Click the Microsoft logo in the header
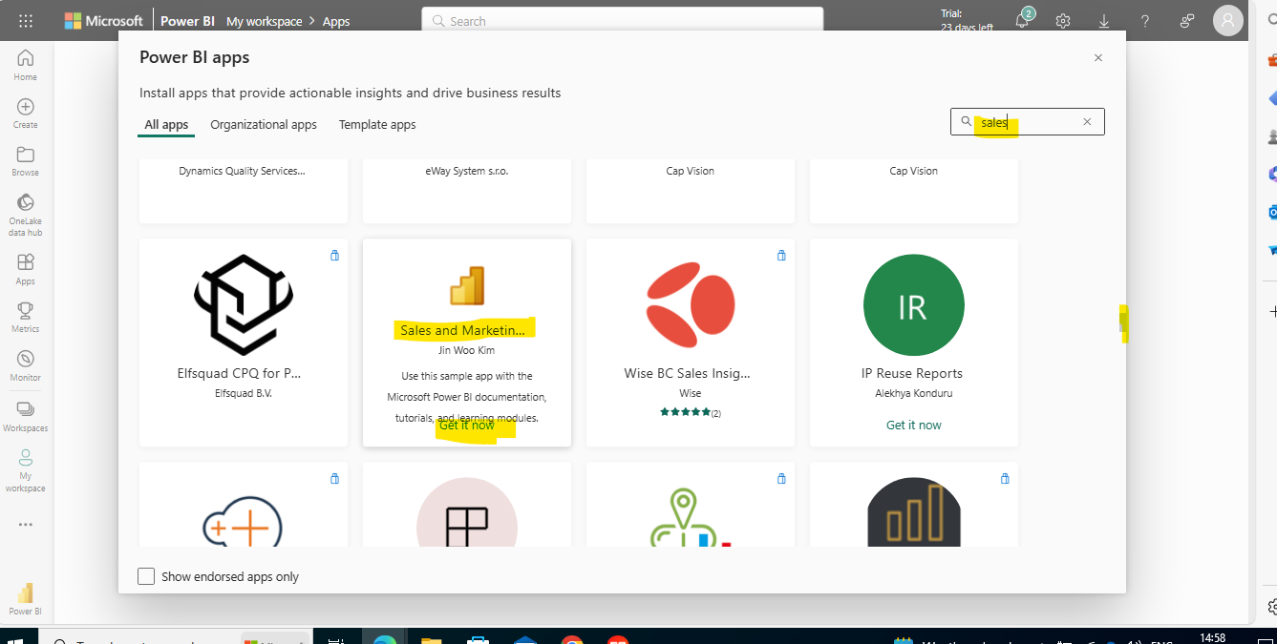This screenshot has height=644, width=1277. pyautogui.click(x=104, y=21)
